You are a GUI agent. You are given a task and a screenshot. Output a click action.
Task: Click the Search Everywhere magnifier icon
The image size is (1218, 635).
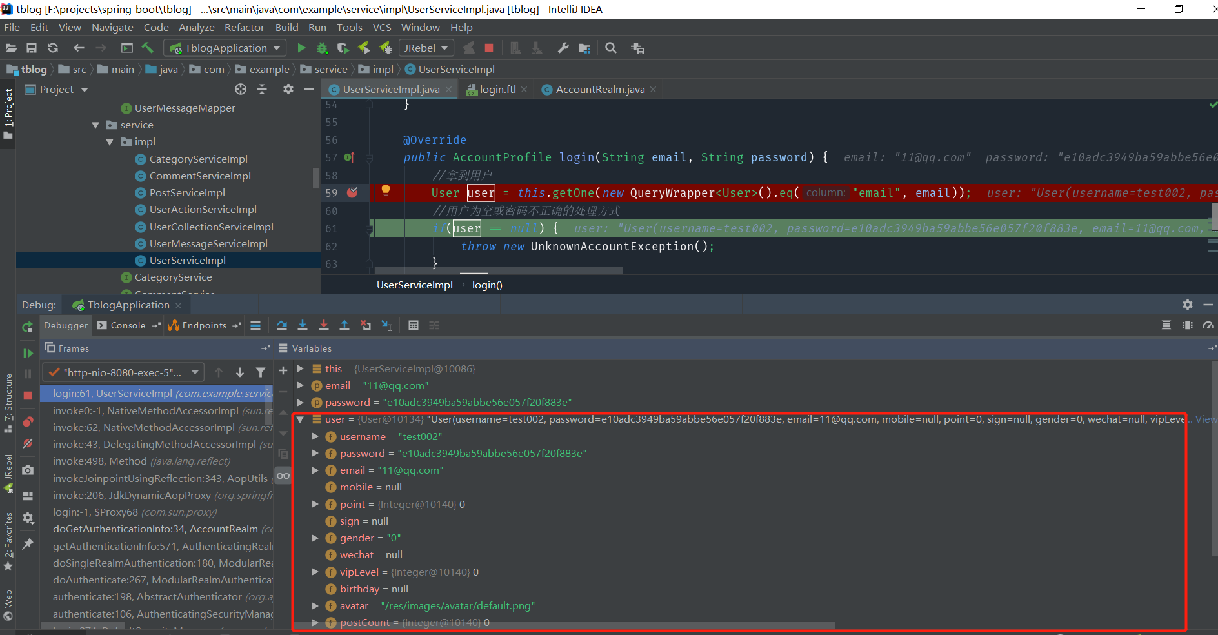click(611, 48)
